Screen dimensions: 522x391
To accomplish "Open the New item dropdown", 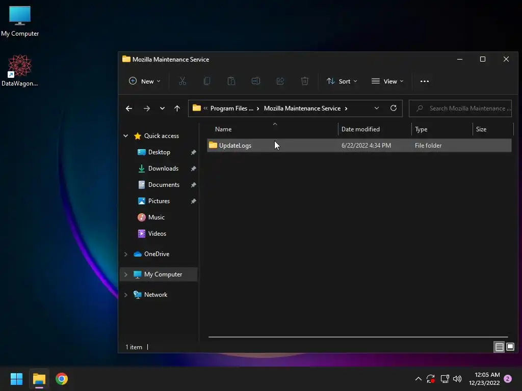I will (144, 81).
